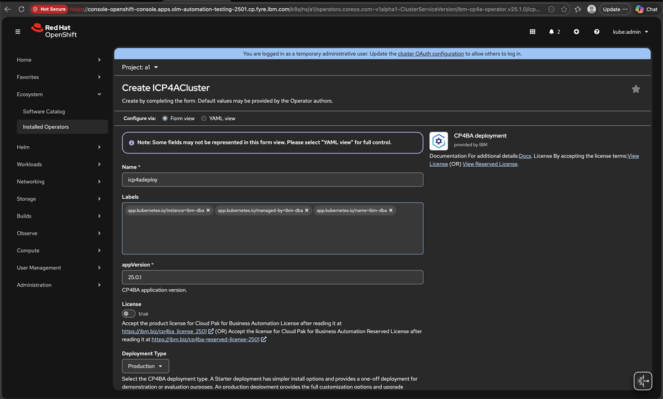Screen dimensions: 663x399
Task: Expand the User Management navigation section
Action: tap(59, 268)
